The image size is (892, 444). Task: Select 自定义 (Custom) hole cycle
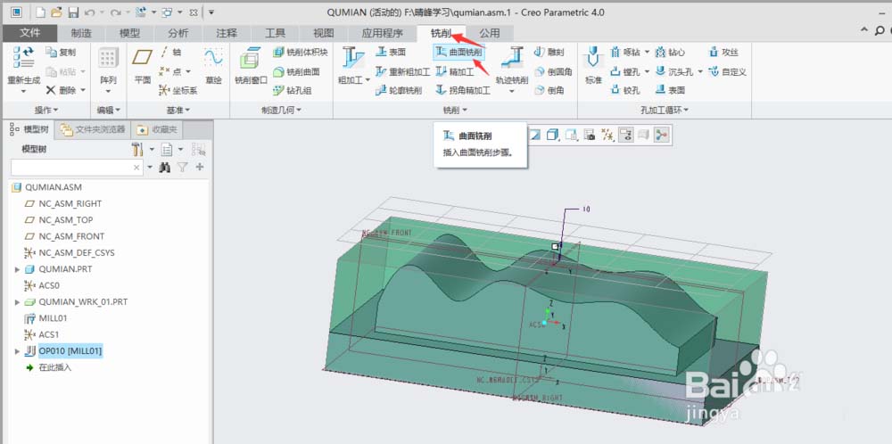[727, 71]
